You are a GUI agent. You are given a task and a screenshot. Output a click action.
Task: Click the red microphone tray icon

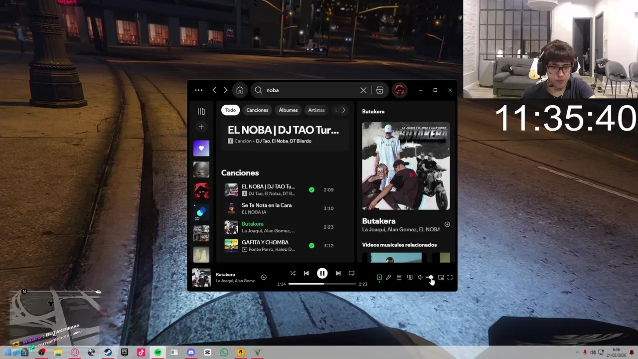(585, 353)
